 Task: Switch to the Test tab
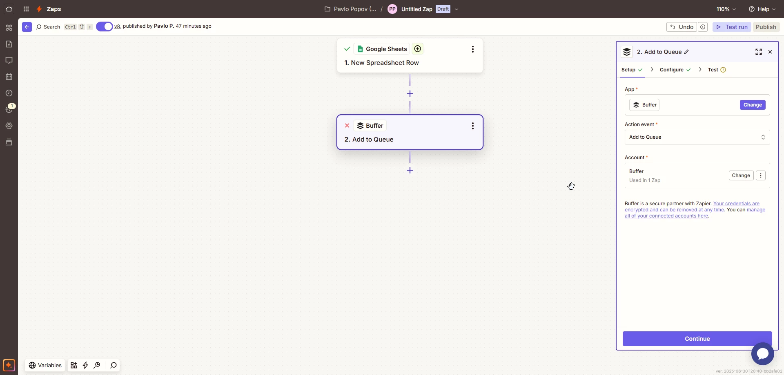coord(717,70)
